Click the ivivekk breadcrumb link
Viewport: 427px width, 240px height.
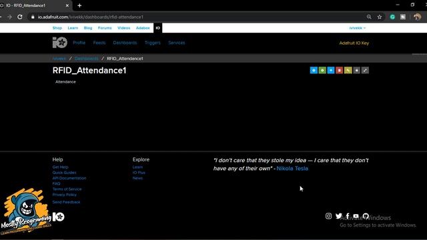click(x=59, y=59)
